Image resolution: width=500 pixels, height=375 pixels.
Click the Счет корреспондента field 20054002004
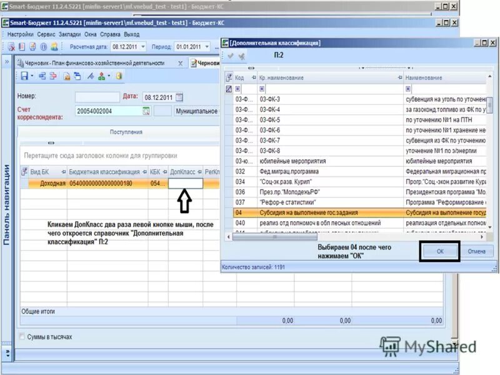pyautogui.click(x=109, y=111)
